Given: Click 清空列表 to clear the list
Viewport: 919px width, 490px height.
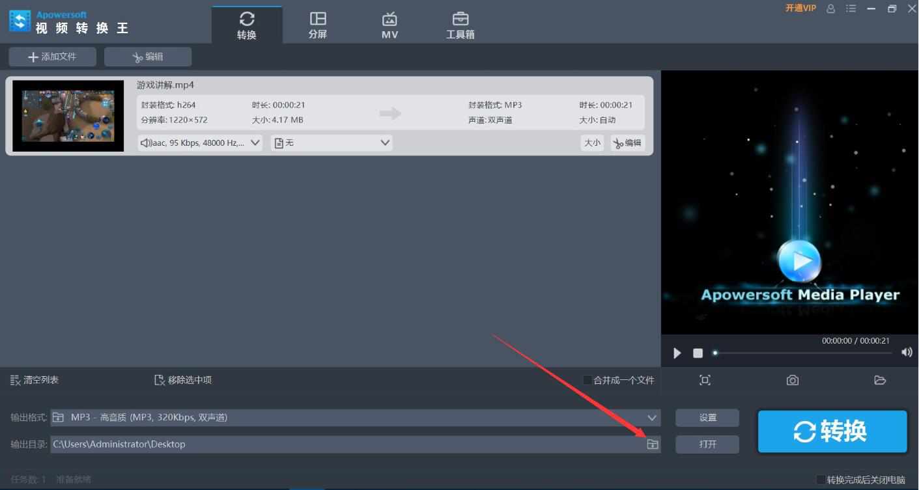Looking at the screenshot, I should (x=35, y=380).
